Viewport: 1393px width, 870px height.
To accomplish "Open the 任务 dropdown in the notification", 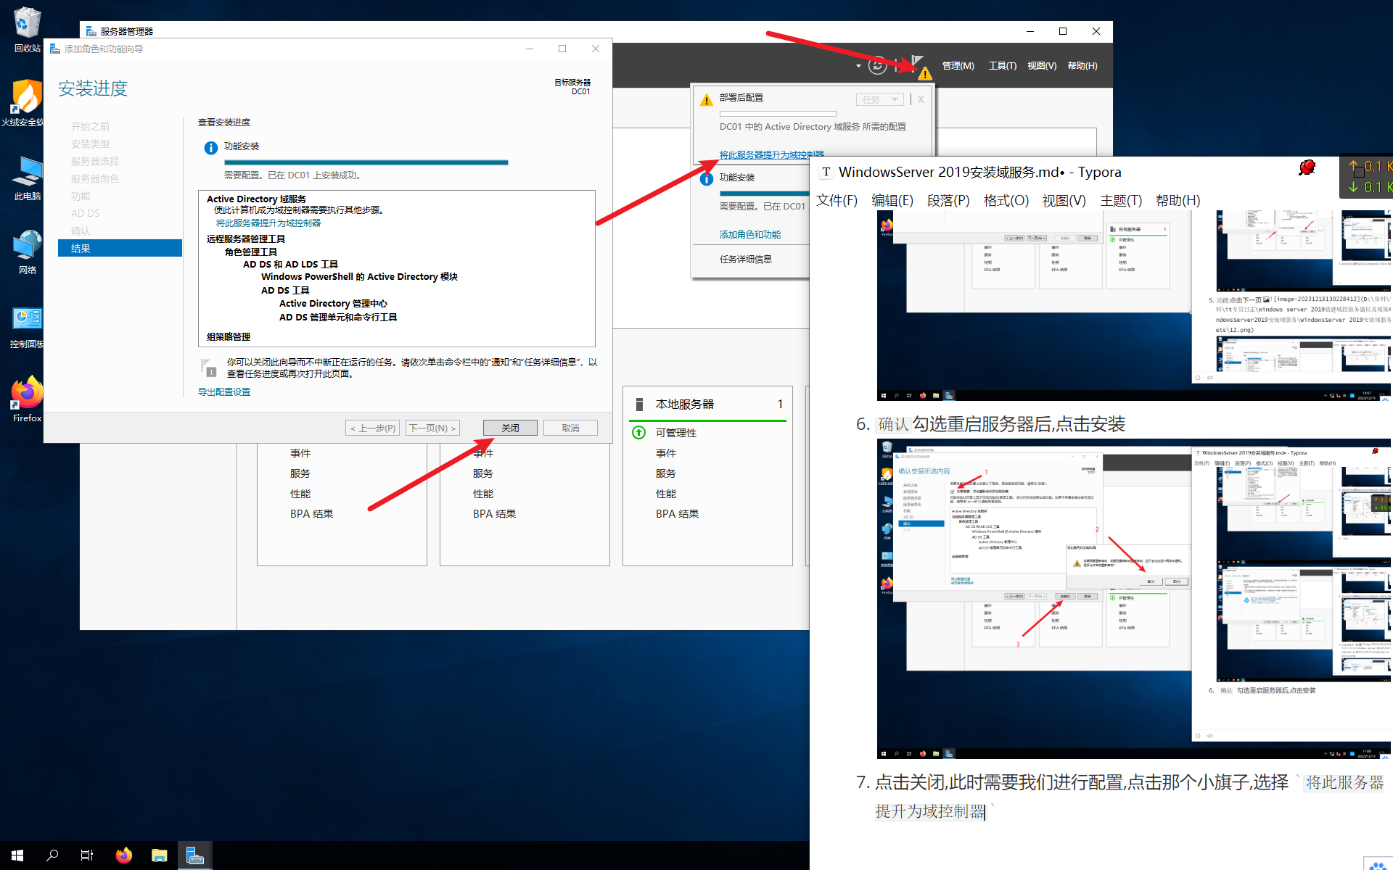I will [x=880, y=99].
